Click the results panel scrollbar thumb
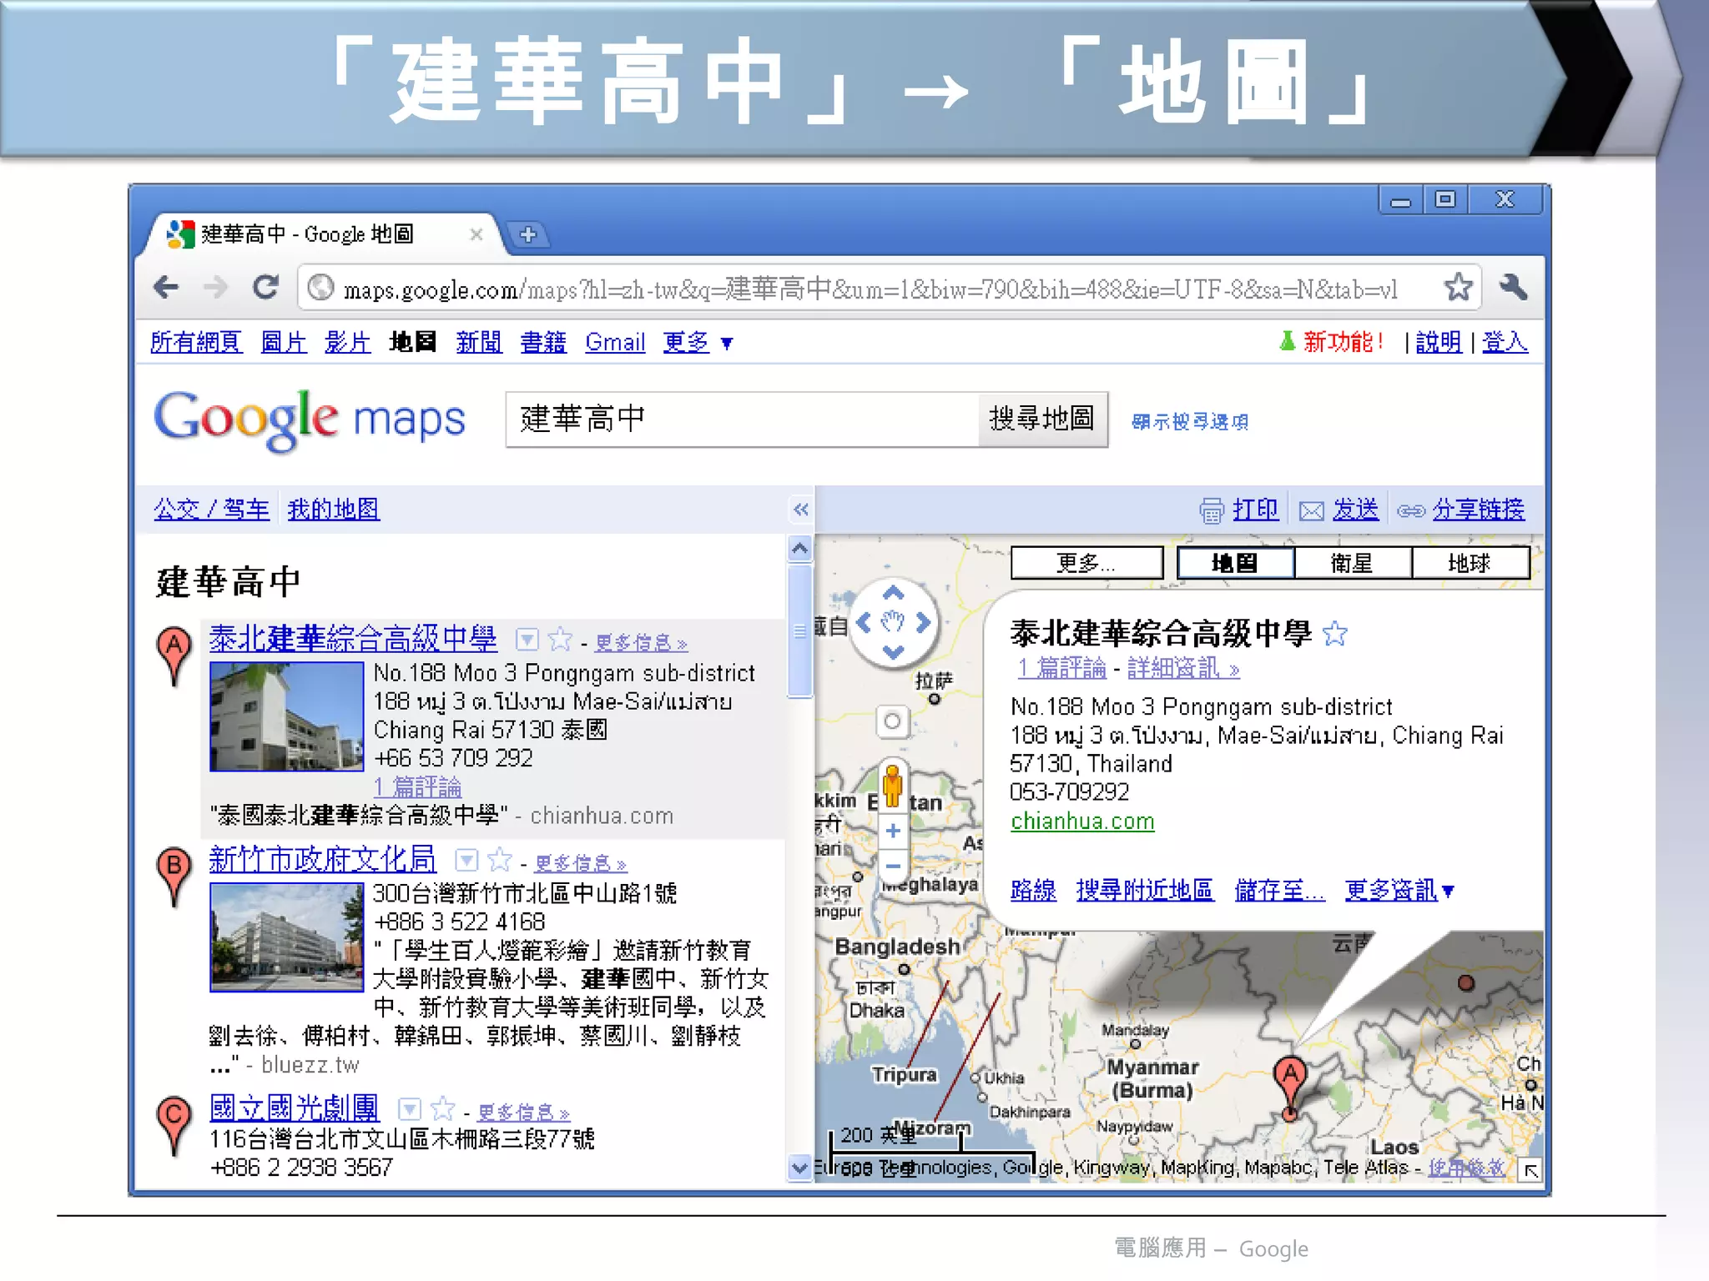The width and height of the screenshot is (1709, 1281). point(799,630)
